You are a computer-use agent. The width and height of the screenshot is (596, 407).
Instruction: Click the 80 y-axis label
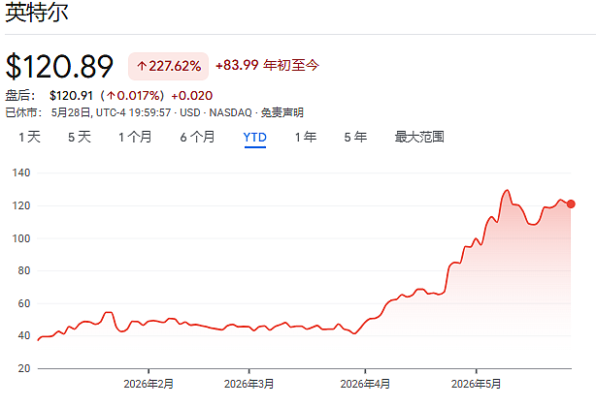tap(24, 270)
